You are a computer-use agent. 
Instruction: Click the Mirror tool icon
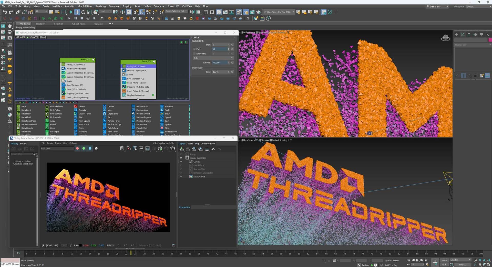192,12
